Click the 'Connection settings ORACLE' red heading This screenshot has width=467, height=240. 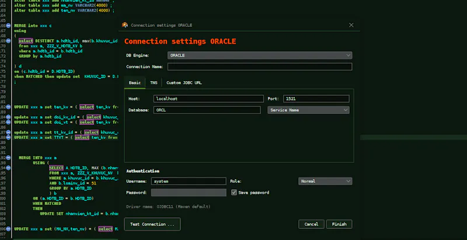point(180,41)
